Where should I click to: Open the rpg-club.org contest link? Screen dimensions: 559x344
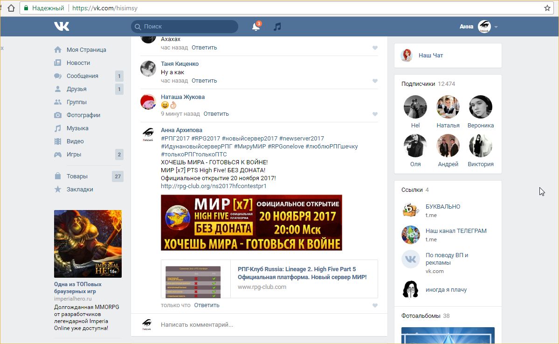[214, 186]
